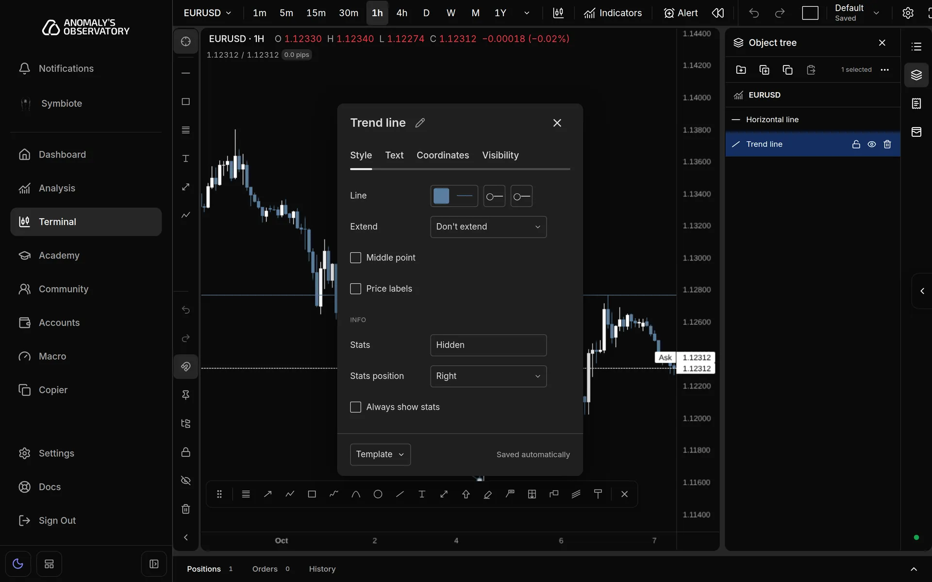
Task: Choose the line style thickness selector
Action: pyautogui.click(x=465, y=196)
